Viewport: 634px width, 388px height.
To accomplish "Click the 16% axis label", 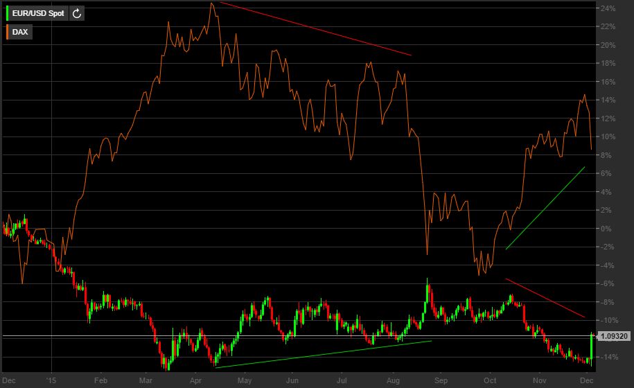I will [608, 82].
